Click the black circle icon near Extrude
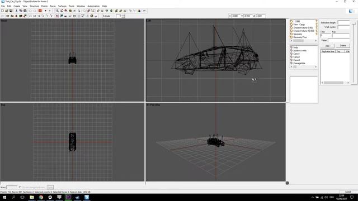Image resolution: width=358 pixels, height=201 pixels. pyautogui.click(x=92, y=16)
